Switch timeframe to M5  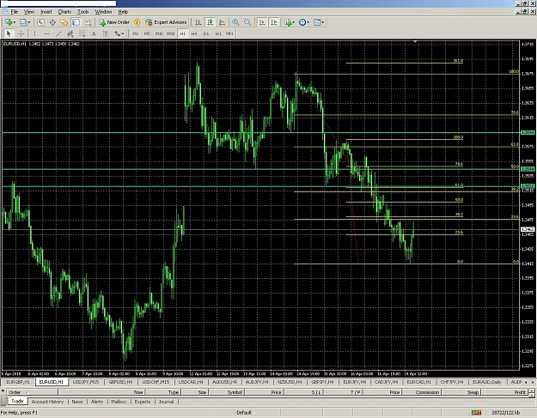click(x=147, y=33)
